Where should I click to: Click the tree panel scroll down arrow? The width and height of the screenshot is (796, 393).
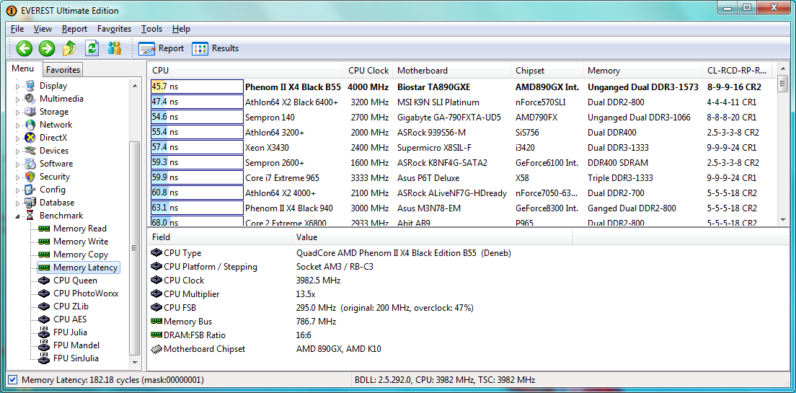(x=135, y=363)
